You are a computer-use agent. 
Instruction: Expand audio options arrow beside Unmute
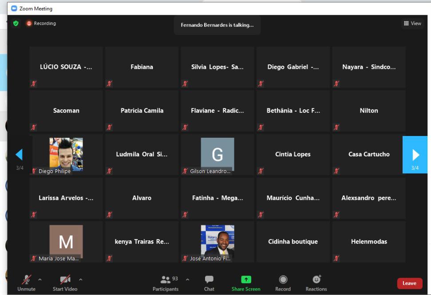click(40, 279)
